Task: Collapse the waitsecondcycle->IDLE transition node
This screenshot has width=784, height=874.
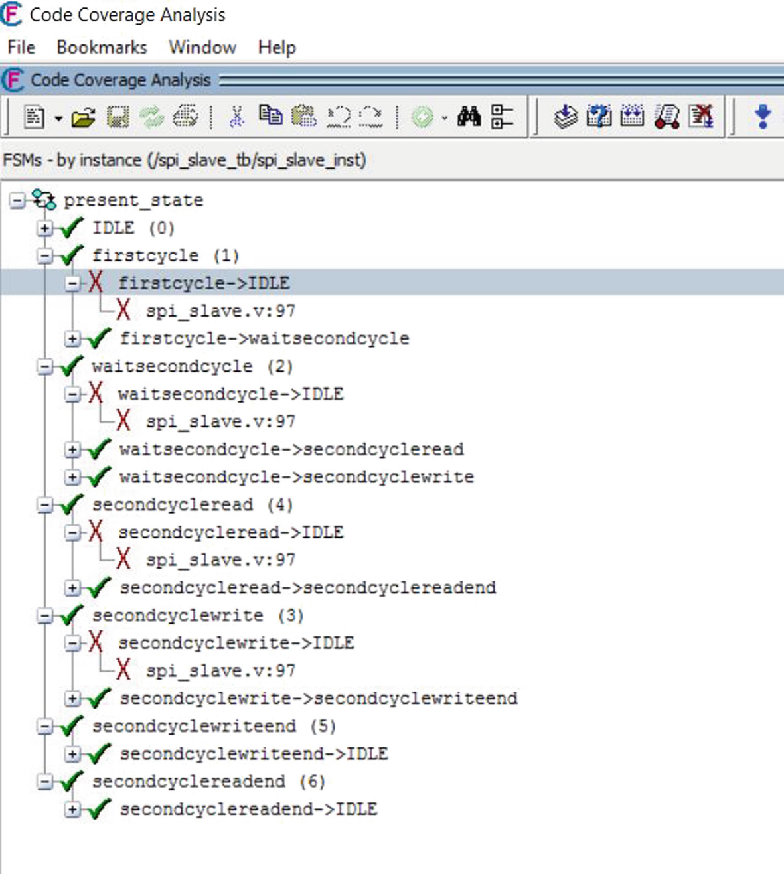Action: click(x=72, y=394)
